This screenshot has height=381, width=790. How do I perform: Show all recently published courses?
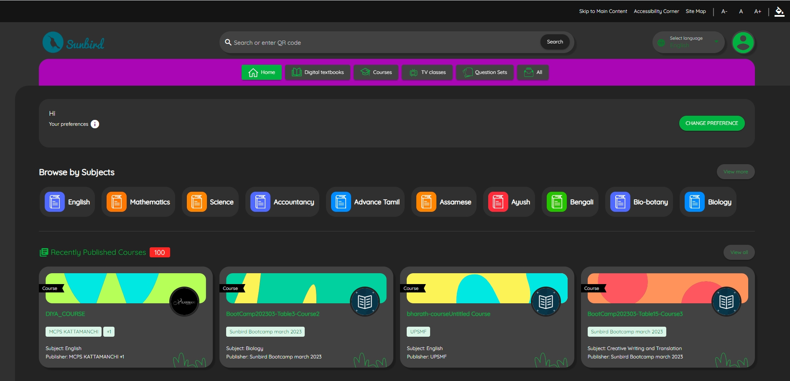[x=739, y=252]
